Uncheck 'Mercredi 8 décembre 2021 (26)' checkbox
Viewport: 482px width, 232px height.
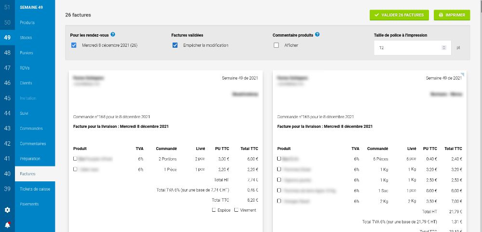74,45
